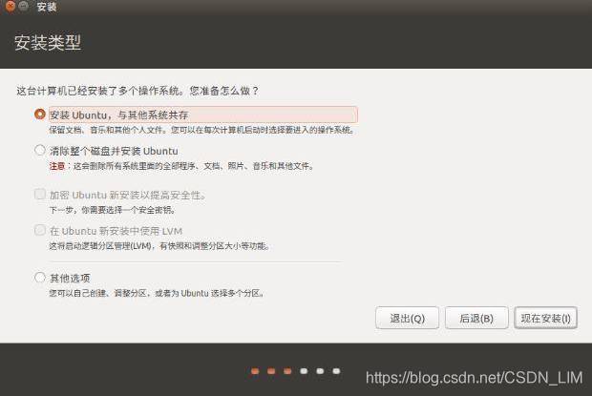Click the question text about multiple operating systems
This screenshot has width=592, height=396.
[137, 91]
